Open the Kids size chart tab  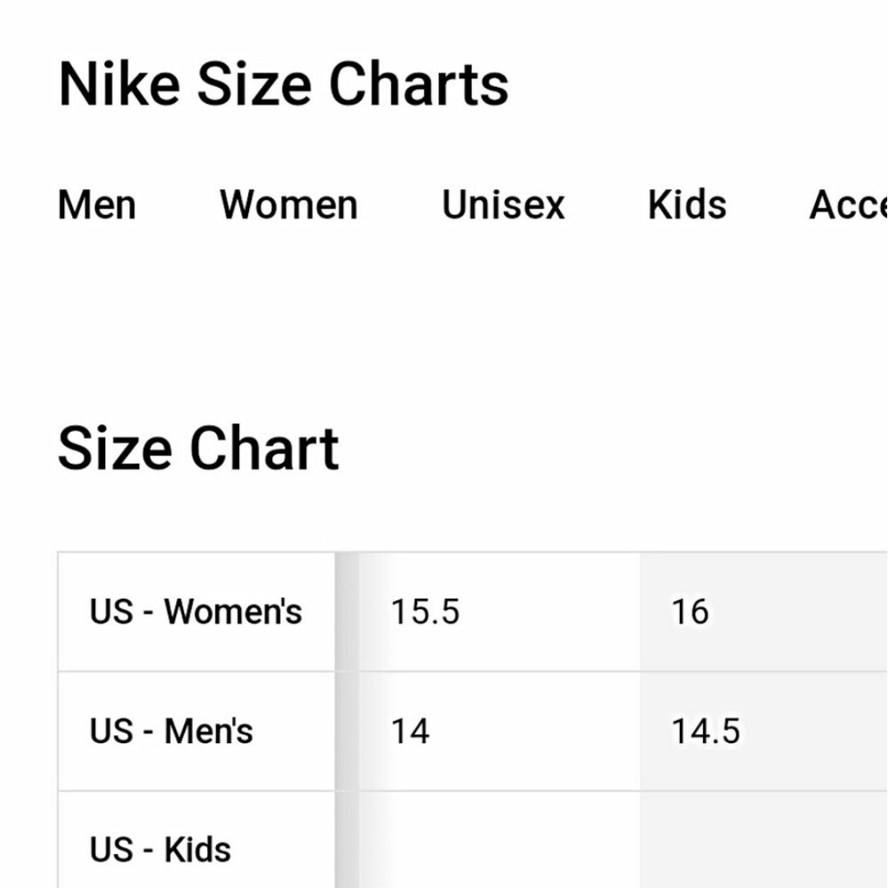coord(687,205)
